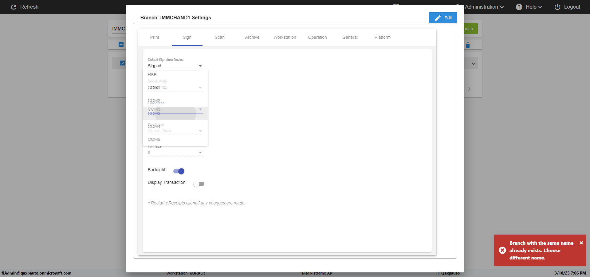Open the Platform tab
The image size is (590, 277).
click(x=383, y=37)
